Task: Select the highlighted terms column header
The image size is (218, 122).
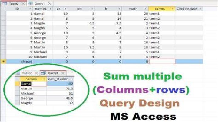Action: click(162, 9)
